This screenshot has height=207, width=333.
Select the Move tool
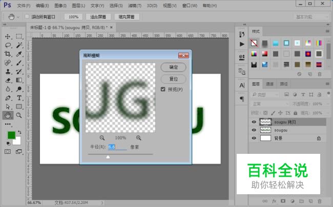(8, 36)
